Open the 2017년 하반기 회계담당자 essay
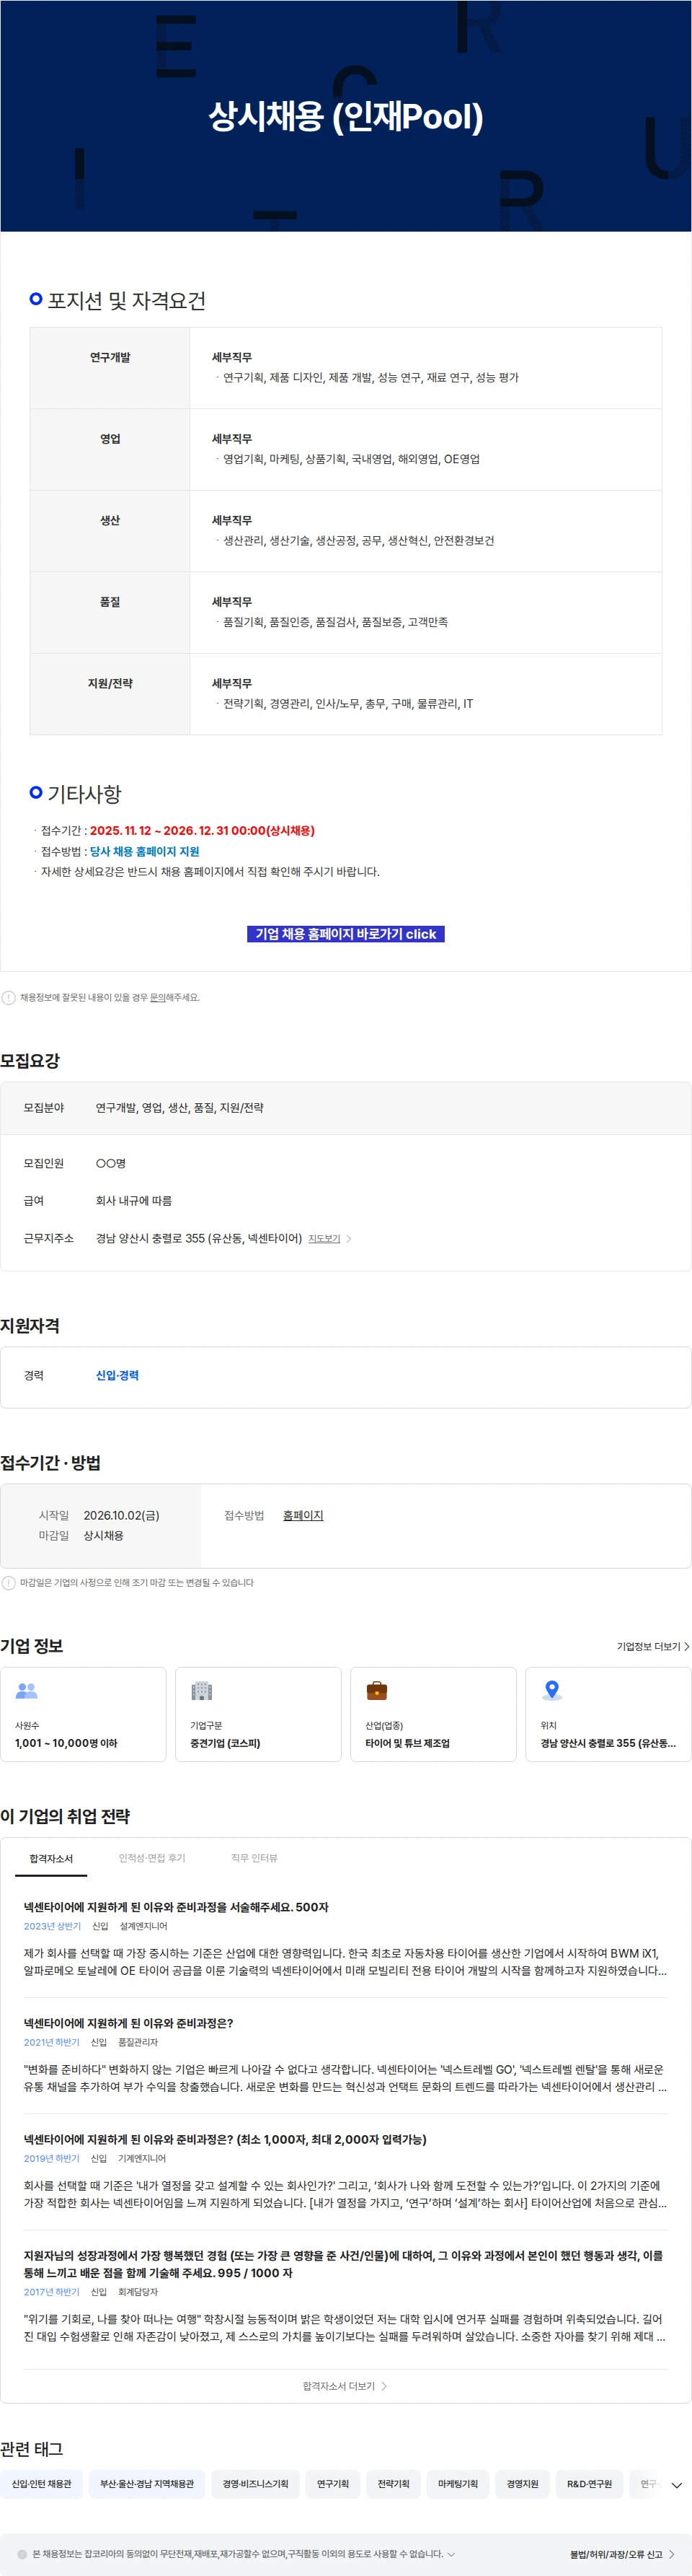Viewport: 692px width, 2576px height. (x=345, y=2296)
